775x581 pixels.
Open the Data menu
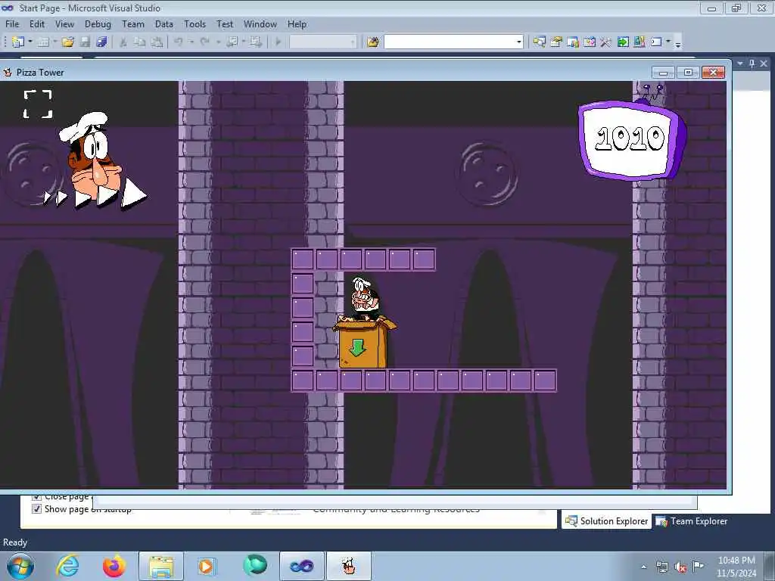(x=163, y=24)
